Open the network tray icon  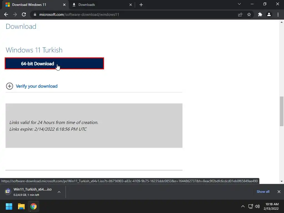pyautogui.click(x=251, y=206)
